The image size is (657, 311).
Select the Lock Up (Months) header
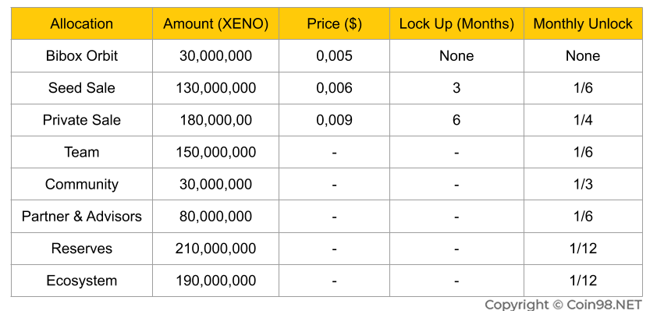click(456, 24)
